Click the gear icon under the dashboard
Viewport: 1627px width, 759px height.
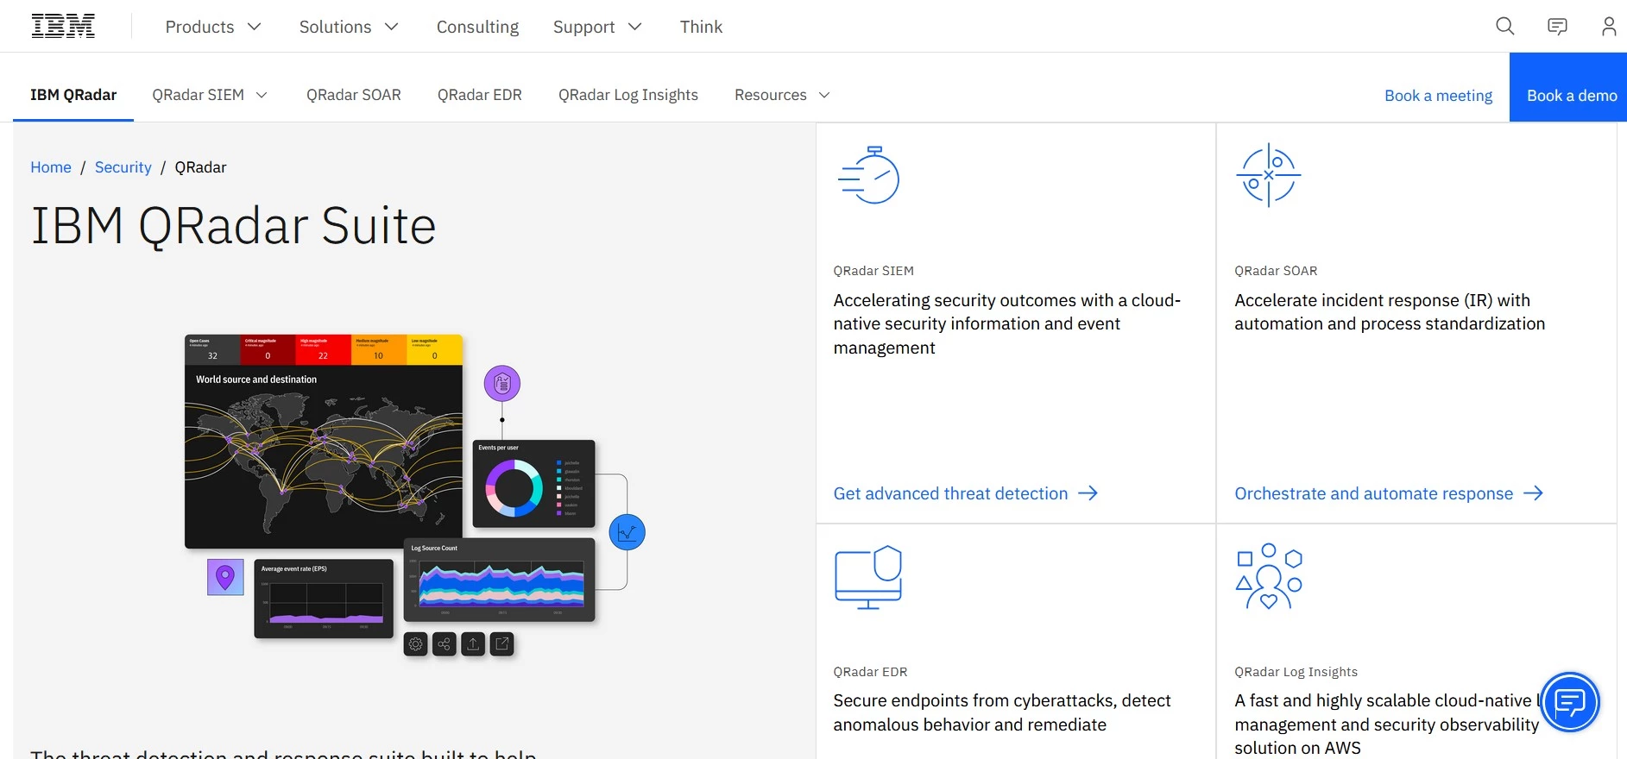[416, 644]
